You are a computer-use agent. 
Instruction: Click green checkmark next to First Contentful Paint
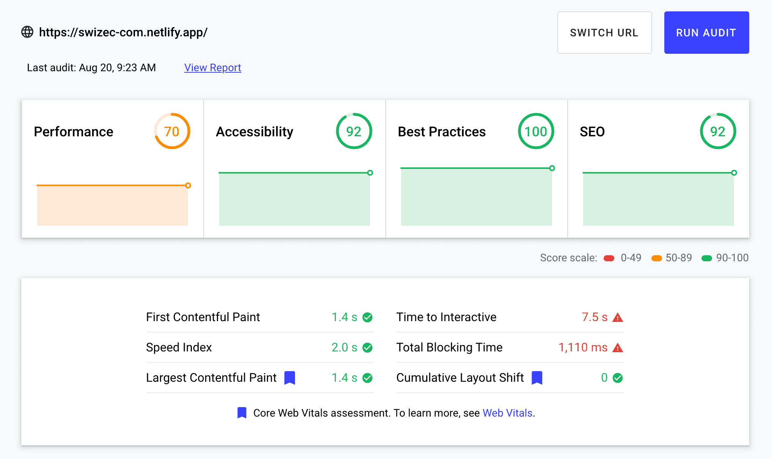pos(367,317)
